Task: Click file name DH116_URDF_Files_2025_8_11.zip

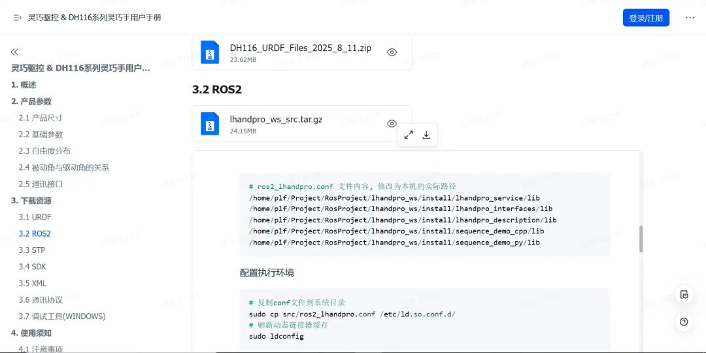Action: [300, 48]
